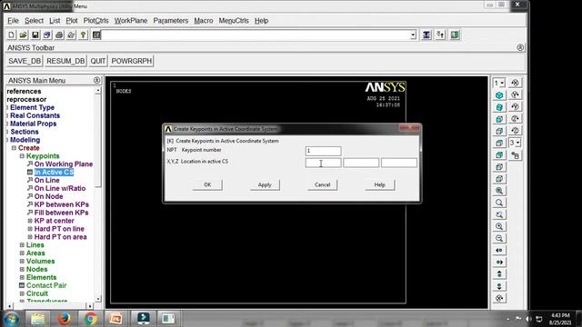Select 'KP between KPs' tree item
Viewport: 582px width, 327px height.
[x=62, y=204]
